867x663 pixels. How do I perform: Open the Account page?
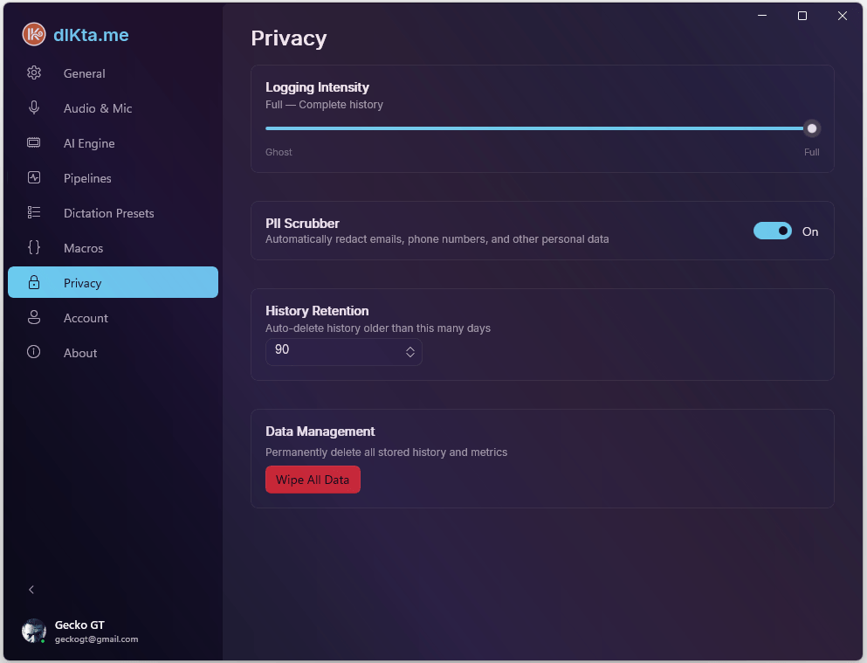pyautogui.click(x=113, y=317)
